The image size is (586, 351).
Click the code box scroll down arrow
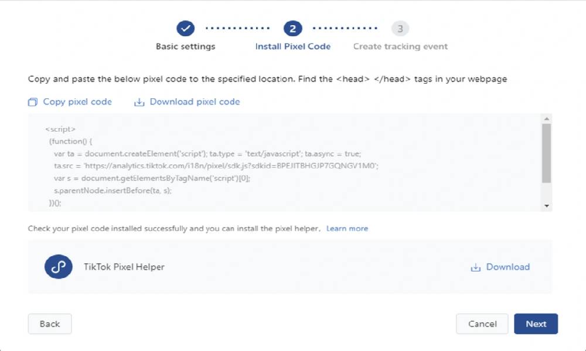(x=546, y=206)
